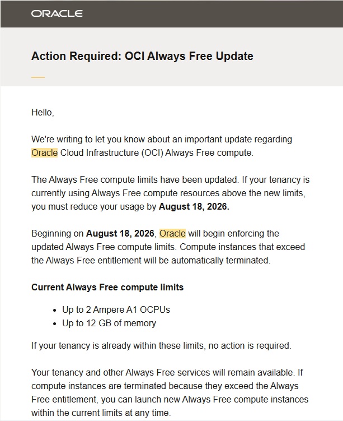343x421 pixels.
Task: Click the short yellow divider line under the heading
Action: click(x=38, y=77)
